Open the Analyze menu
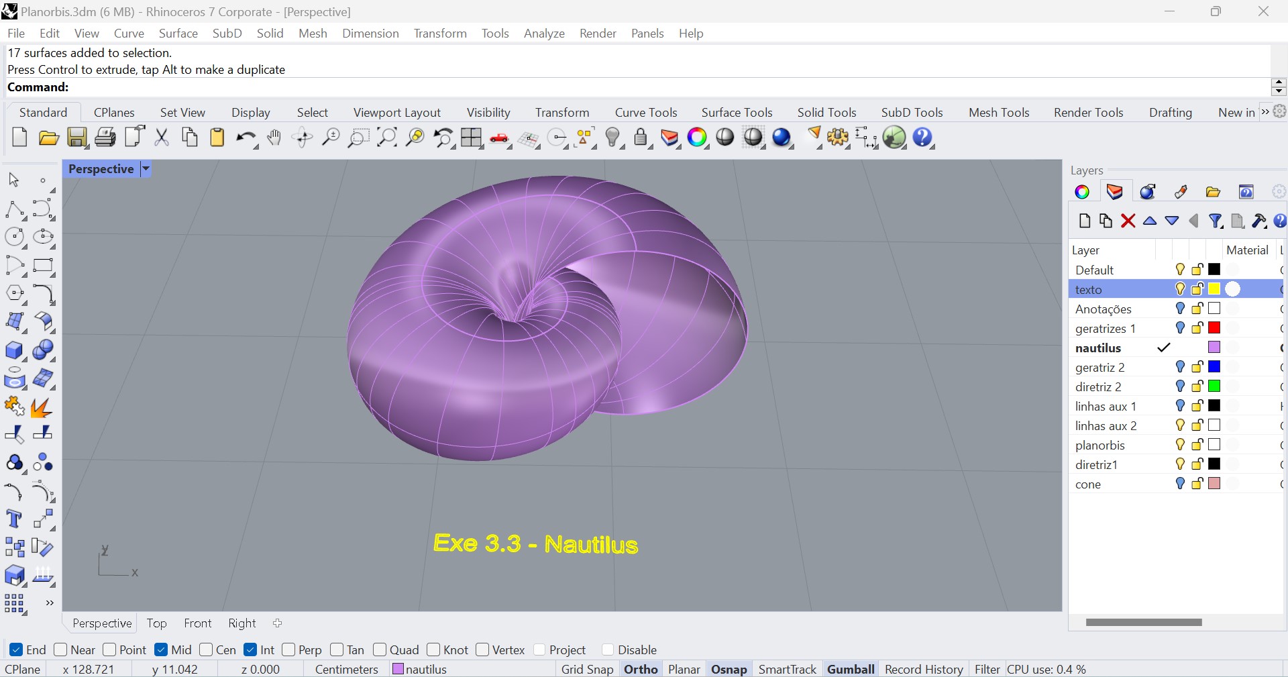Image resolution: width=1288 pixels, height=677 pixels. pos(544,34)
